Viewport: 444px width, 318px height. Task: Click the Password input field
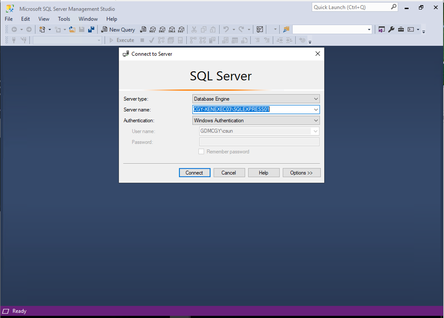point(259,142)
